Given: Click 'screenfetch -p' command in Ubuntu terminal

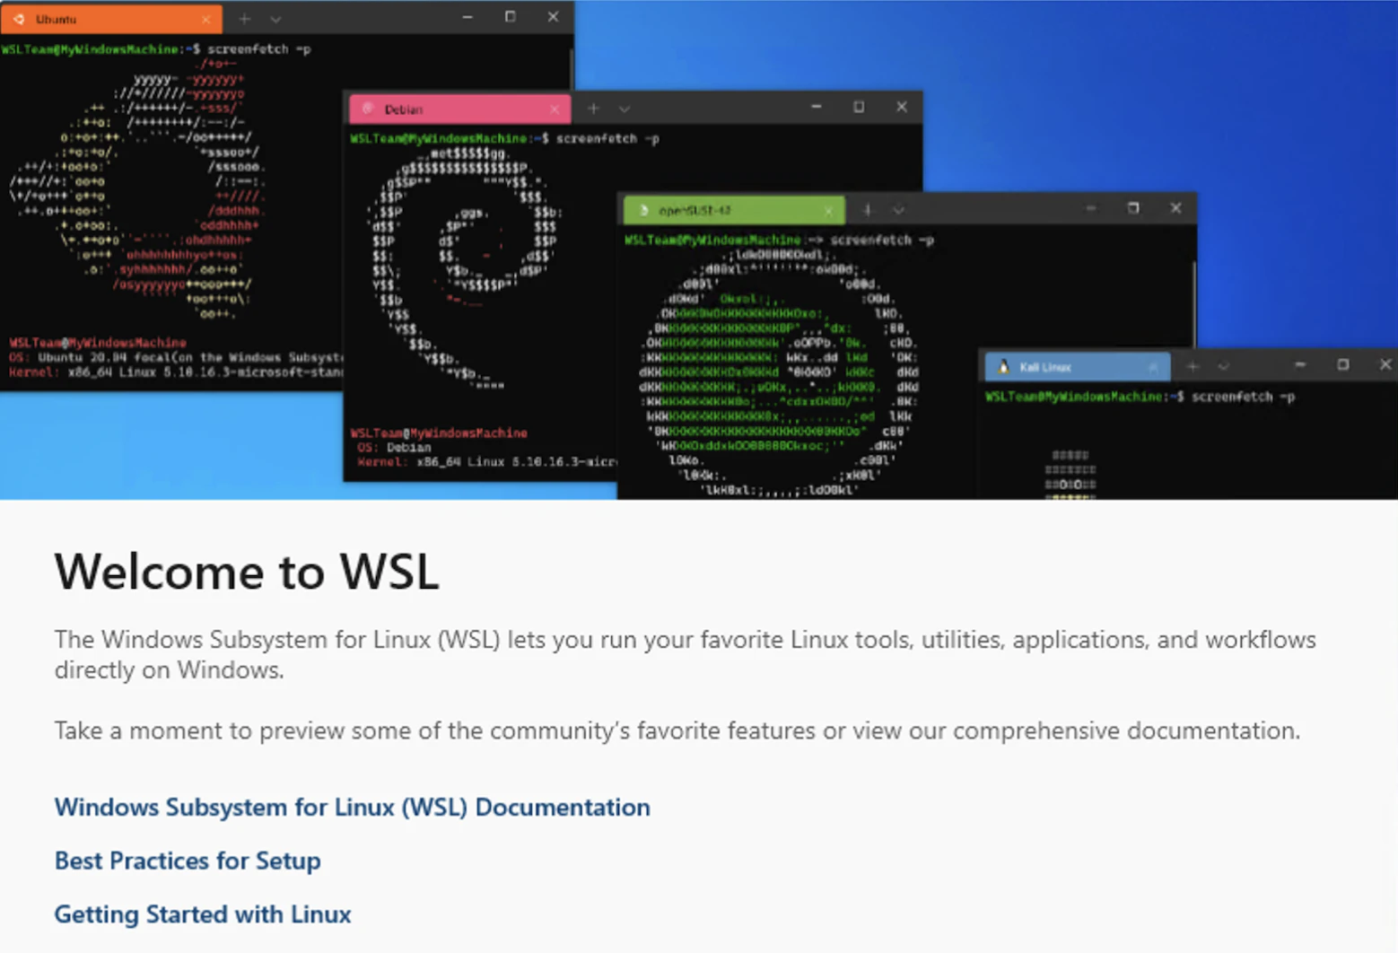Looking at the screenshot, I should pos(259,49).
